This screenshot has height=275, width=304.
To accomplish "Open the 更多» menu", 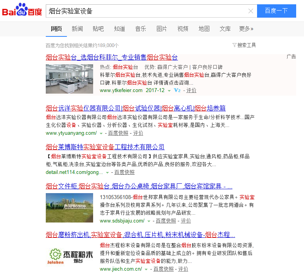I will 246,29.
